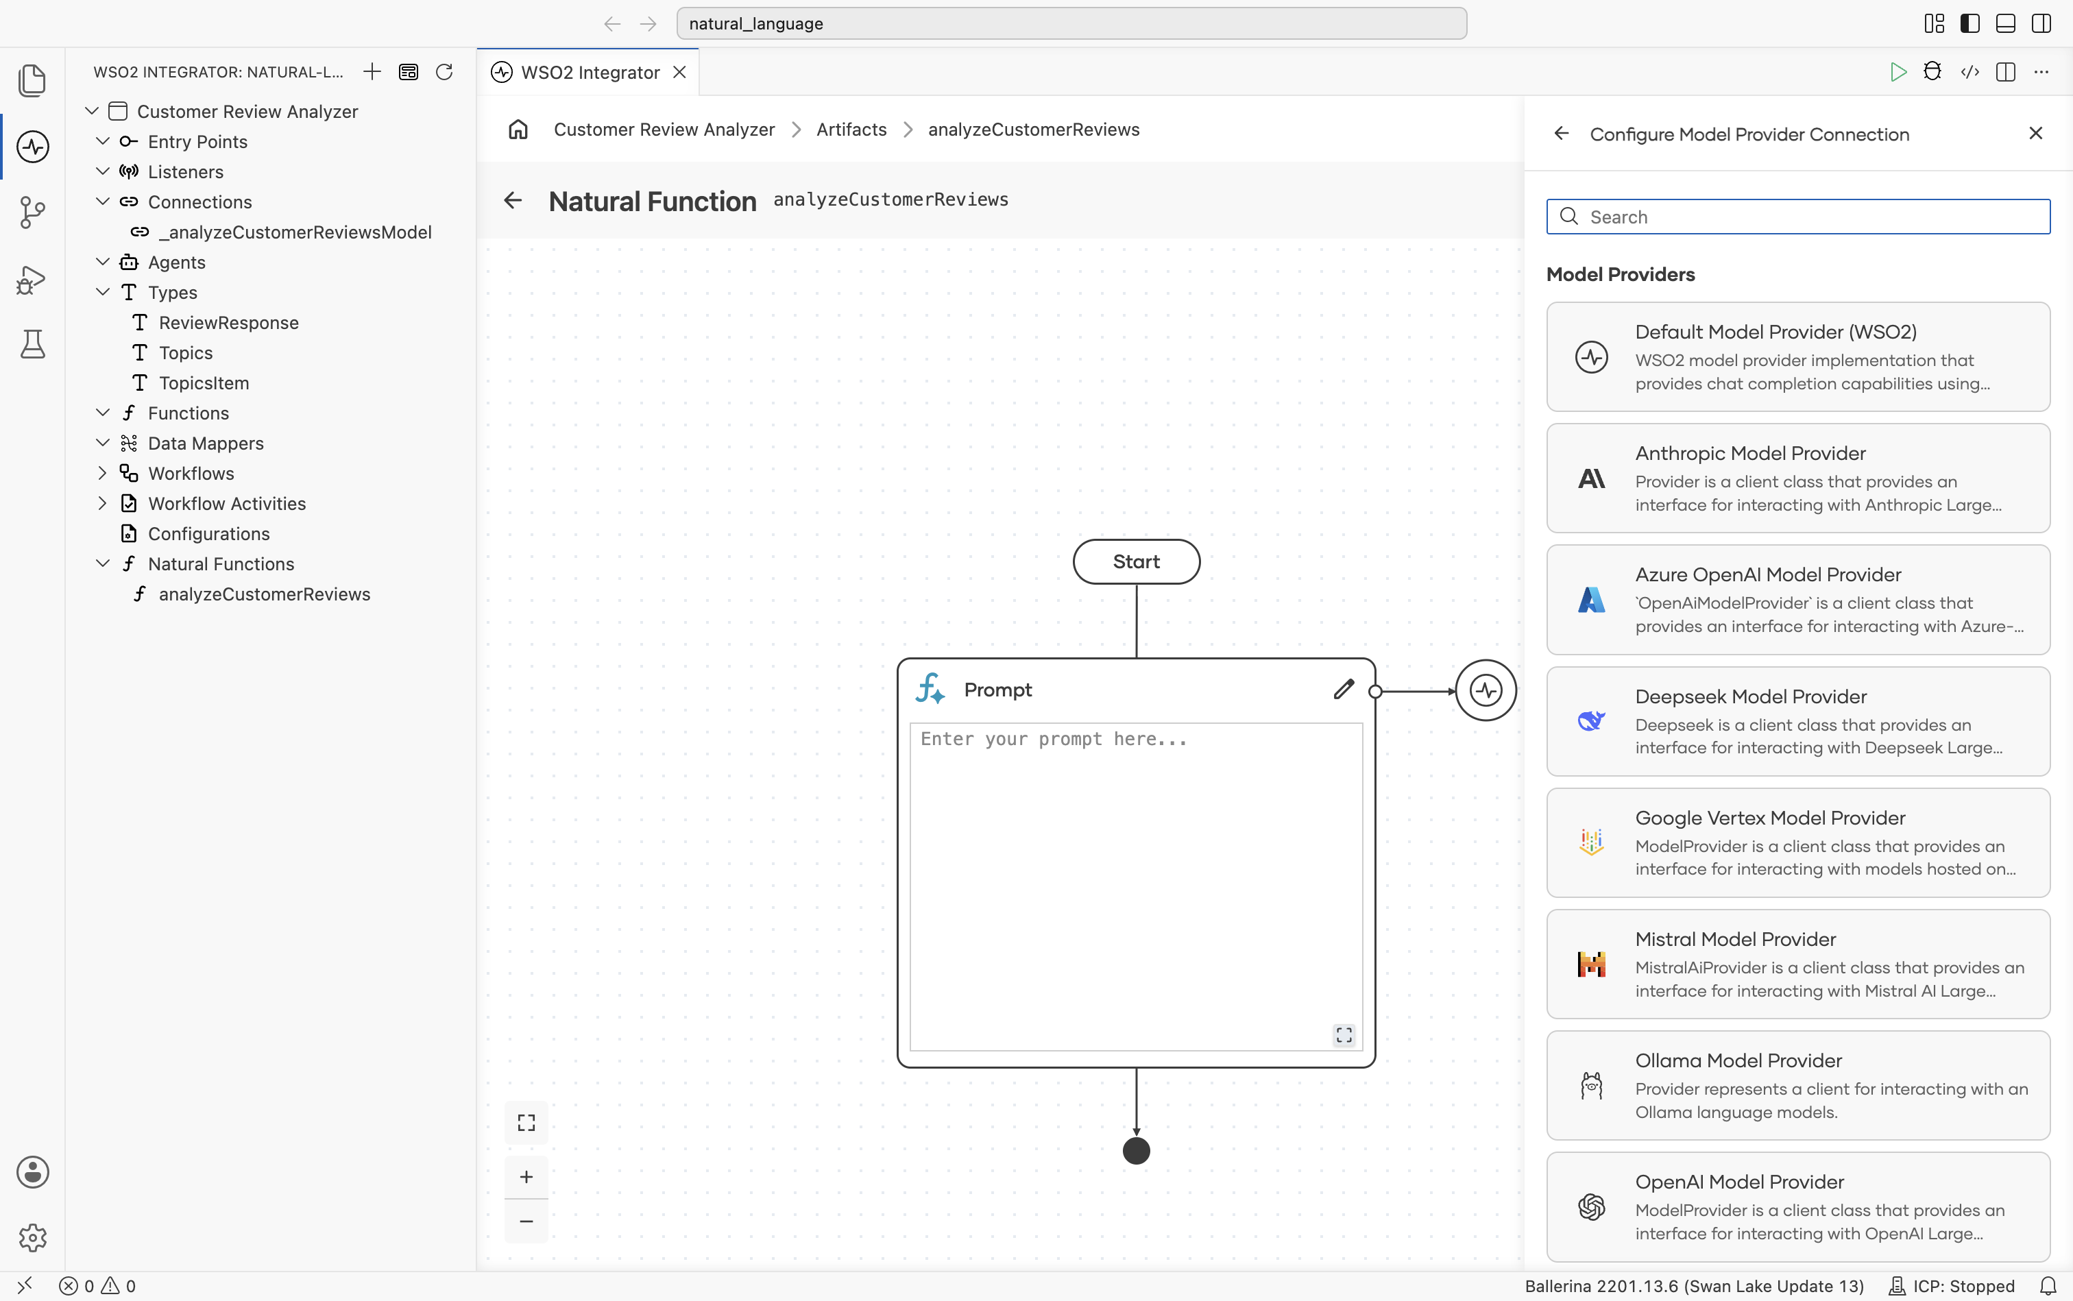Edit the Prompt node with pencil icon
This screenshot has height=1301, width=2073.
(x=1344, y=689)
